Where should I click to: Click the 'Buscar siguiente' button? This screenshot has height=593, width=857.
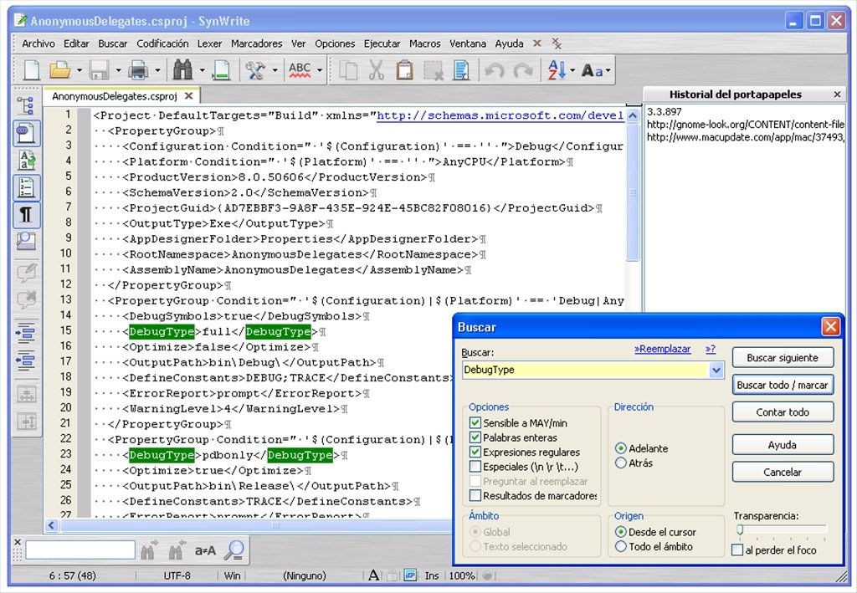click(x=783, y=358)
